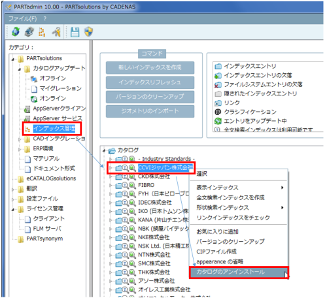Expand the ERP環境 node
Screen dimensions: 327x298
pos(20,149)
